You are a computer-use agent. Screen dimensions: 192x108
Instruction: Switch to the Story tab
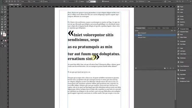[159, 28]
